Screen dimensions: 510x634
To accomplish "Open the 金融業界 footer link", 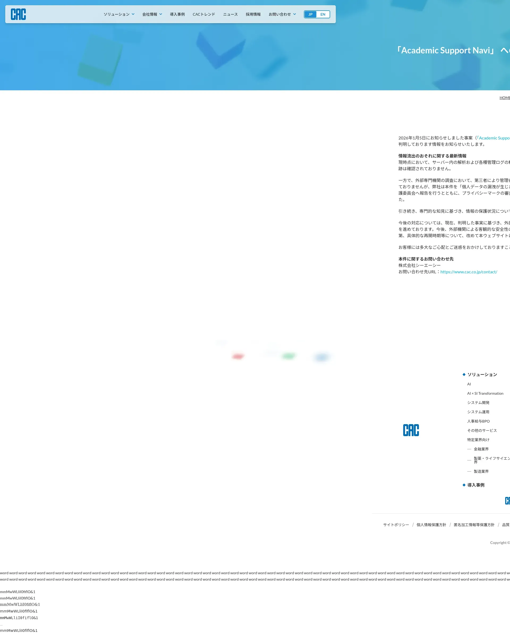I will pyautogui.click(x=481, y=449).
